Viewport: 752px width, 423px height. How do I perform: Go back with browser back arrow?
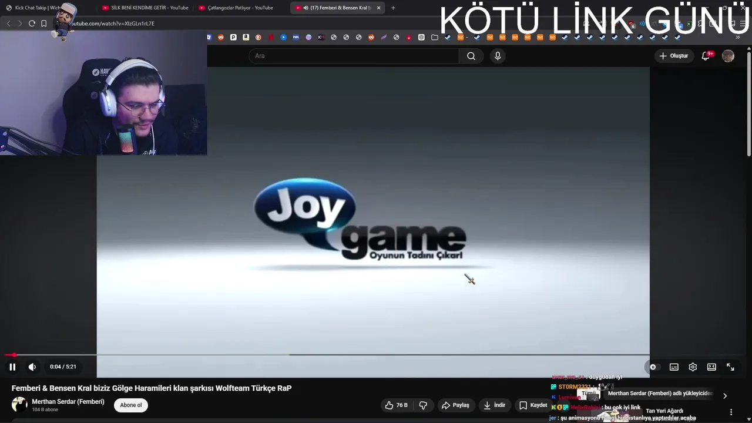(8, 23)
